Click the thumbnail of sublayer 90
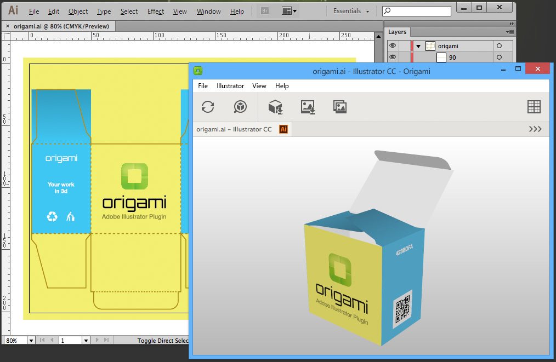 [441, 58]
